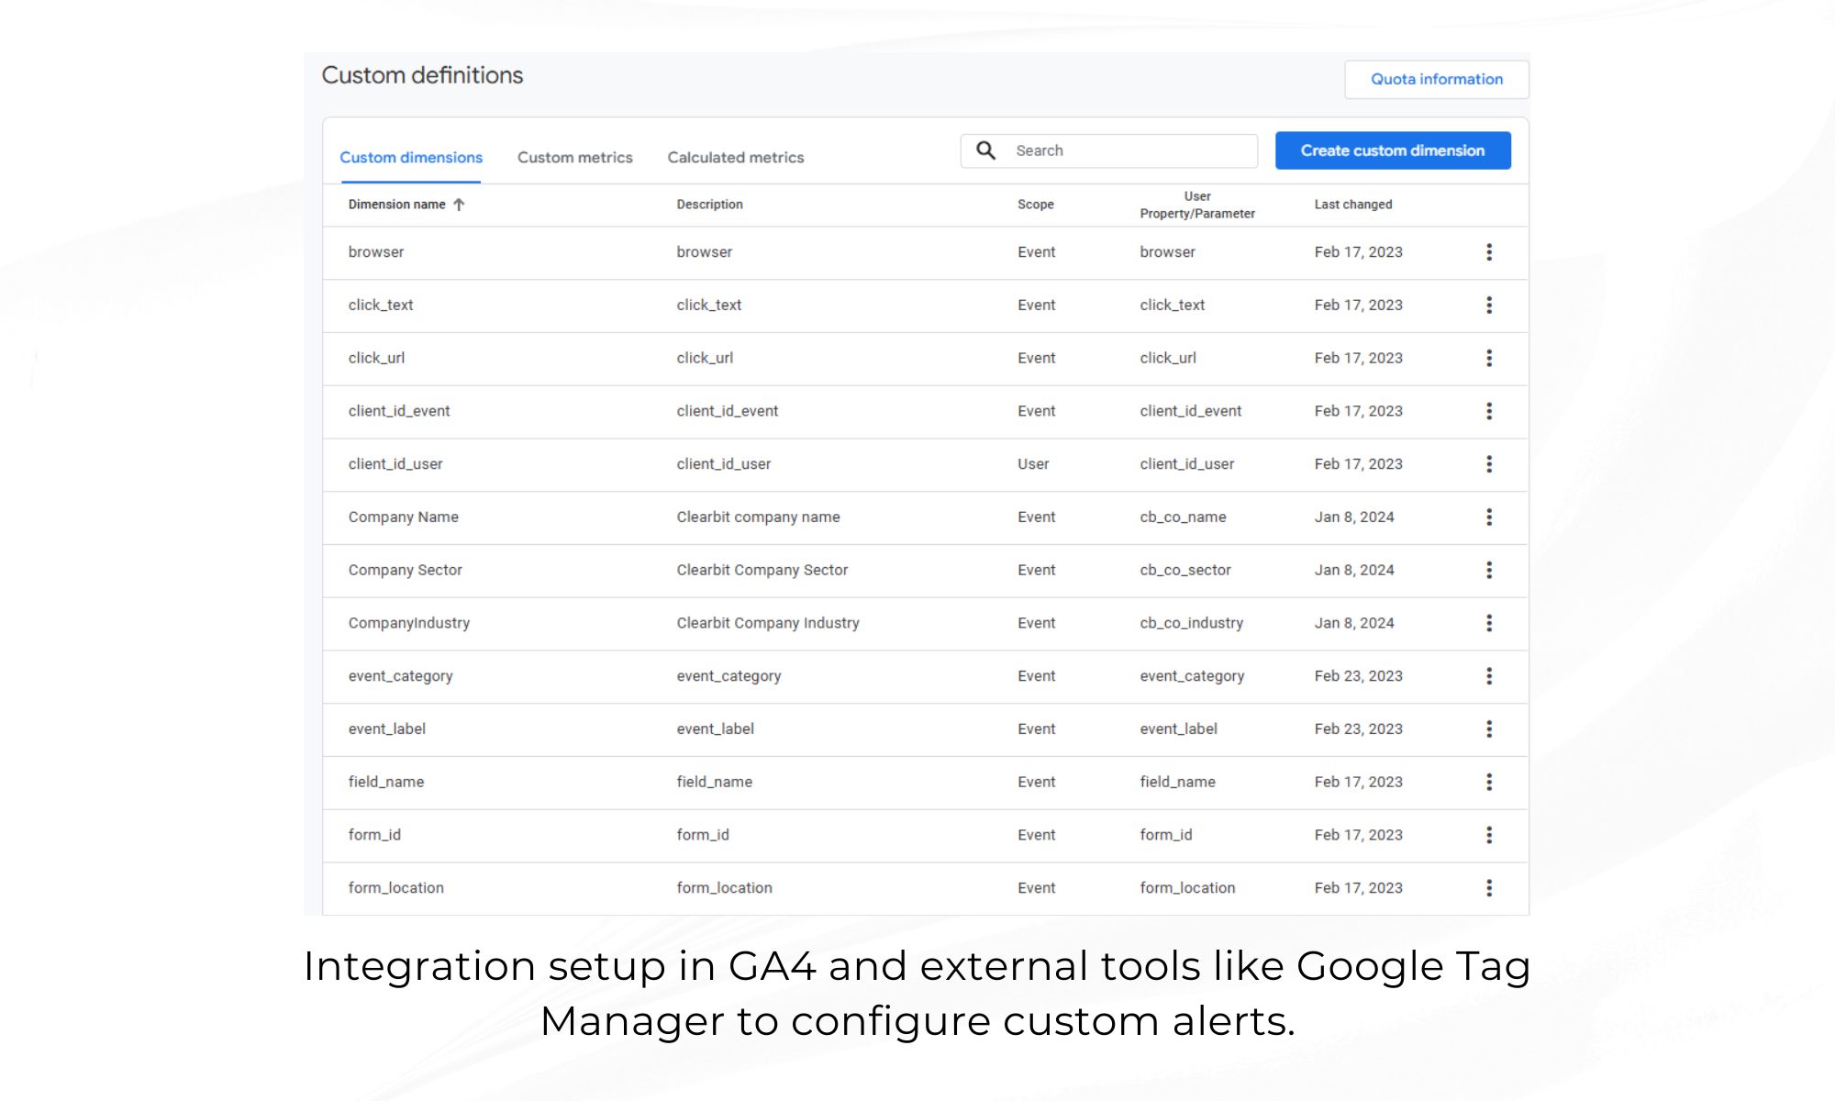
Task: Switch to the Custom metrics tab
Action: (x=574, y=158)
